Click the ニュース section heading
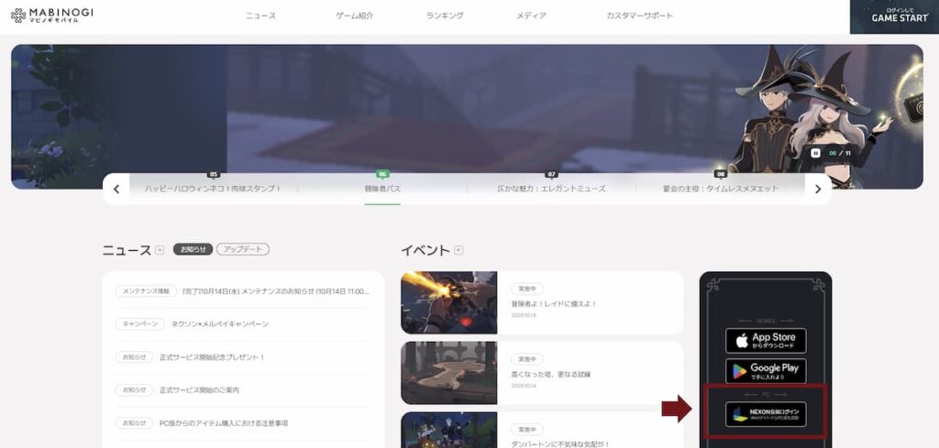Image resolution: width=939 pixels, height=448 pixels. pyautogui.click(x=127, y=250)
